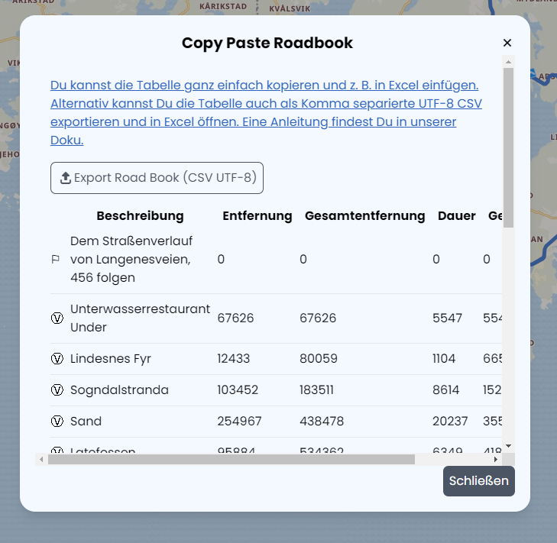Click the Entfernung column header
The height and width of the screenshot is (543, 557).
click(x=257, y=216)
